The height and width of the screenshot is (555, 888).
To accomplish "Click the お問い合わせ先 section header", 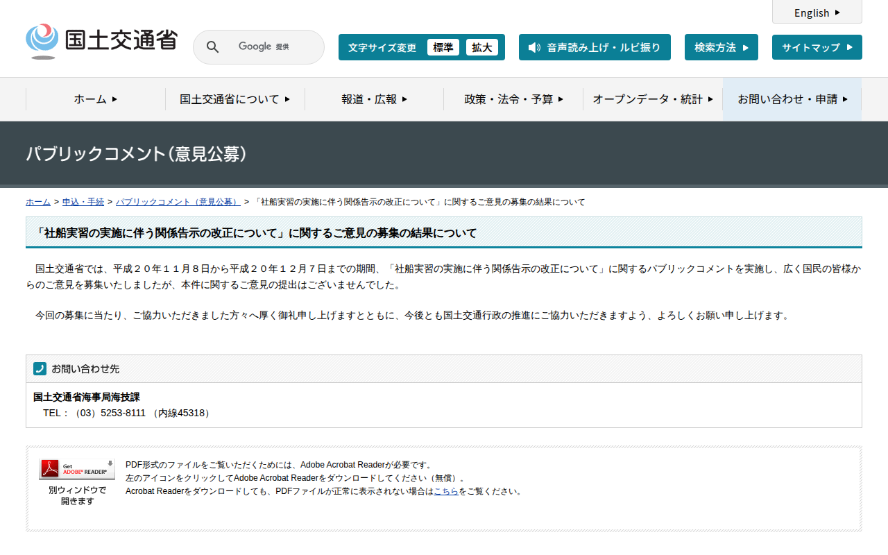I will point(444,369).
